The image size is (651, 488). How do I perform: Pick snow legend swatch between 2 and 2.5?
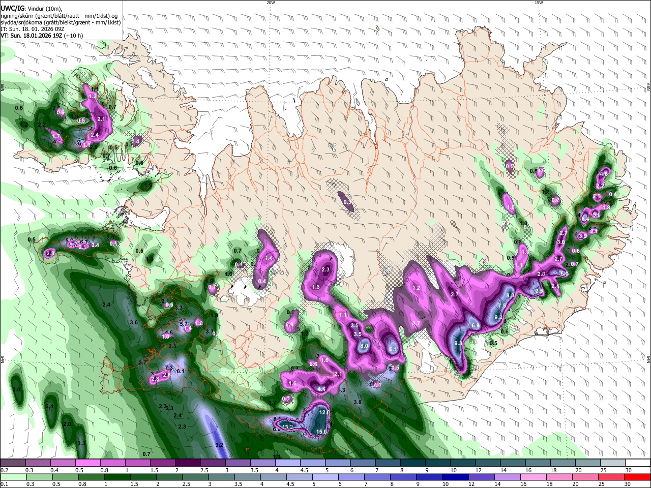(x=187, y=463)
